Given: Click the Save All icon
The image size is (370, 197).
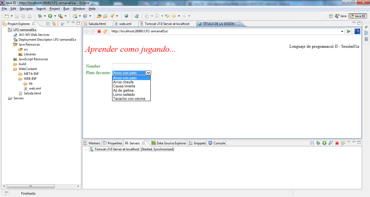Looking at the screenshot, I should 24,16.
